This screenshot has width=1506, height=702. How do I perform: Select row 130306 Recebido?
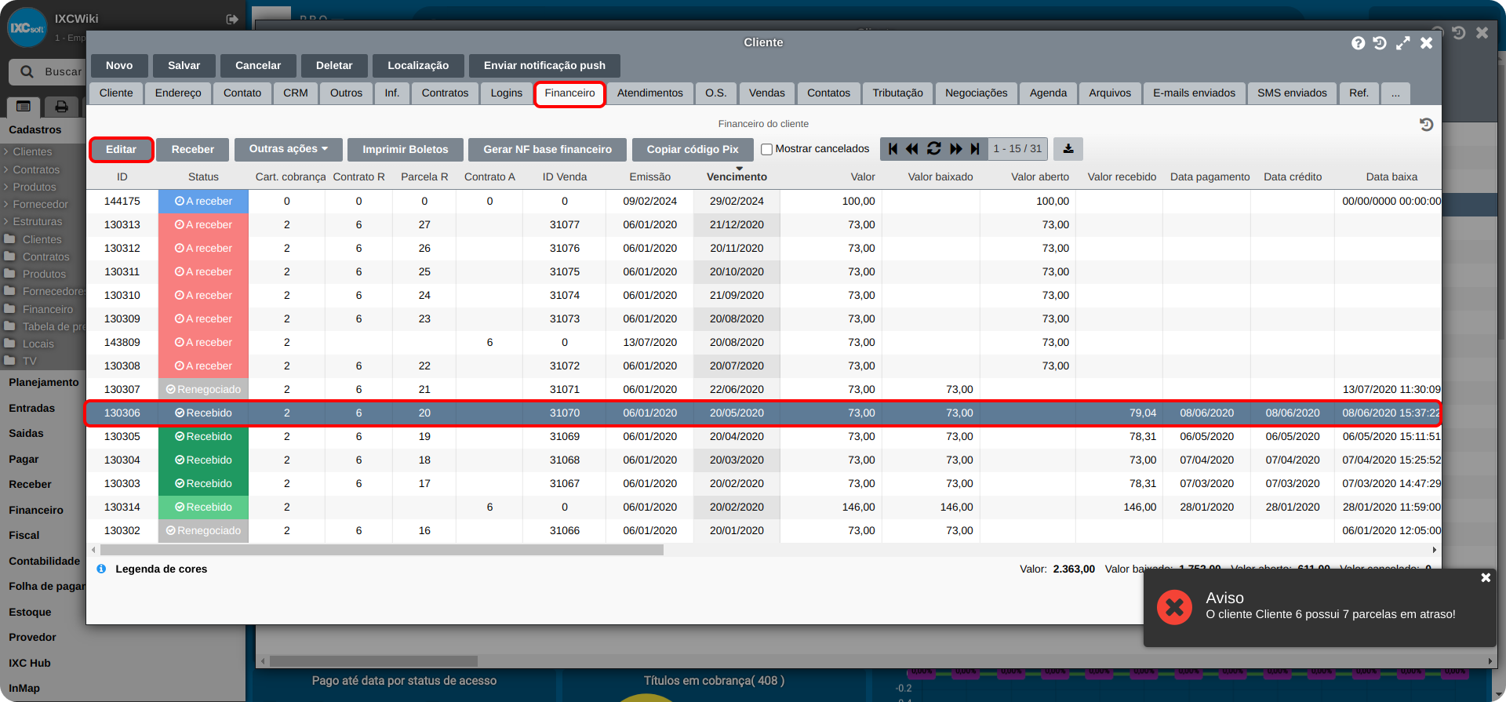[x=763, y=413]
